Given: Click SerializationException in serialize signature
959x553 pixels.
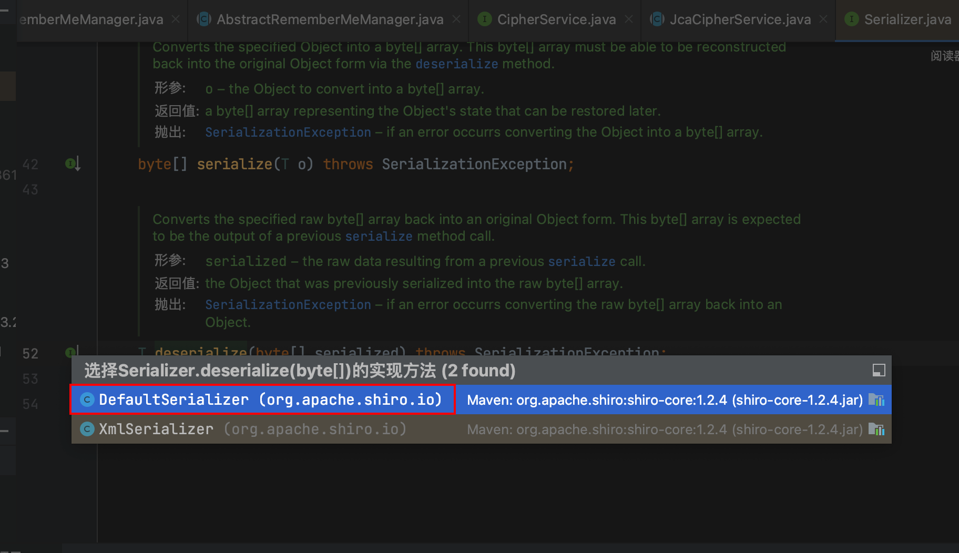Looking at the screenshot, I should pos(474,164).
